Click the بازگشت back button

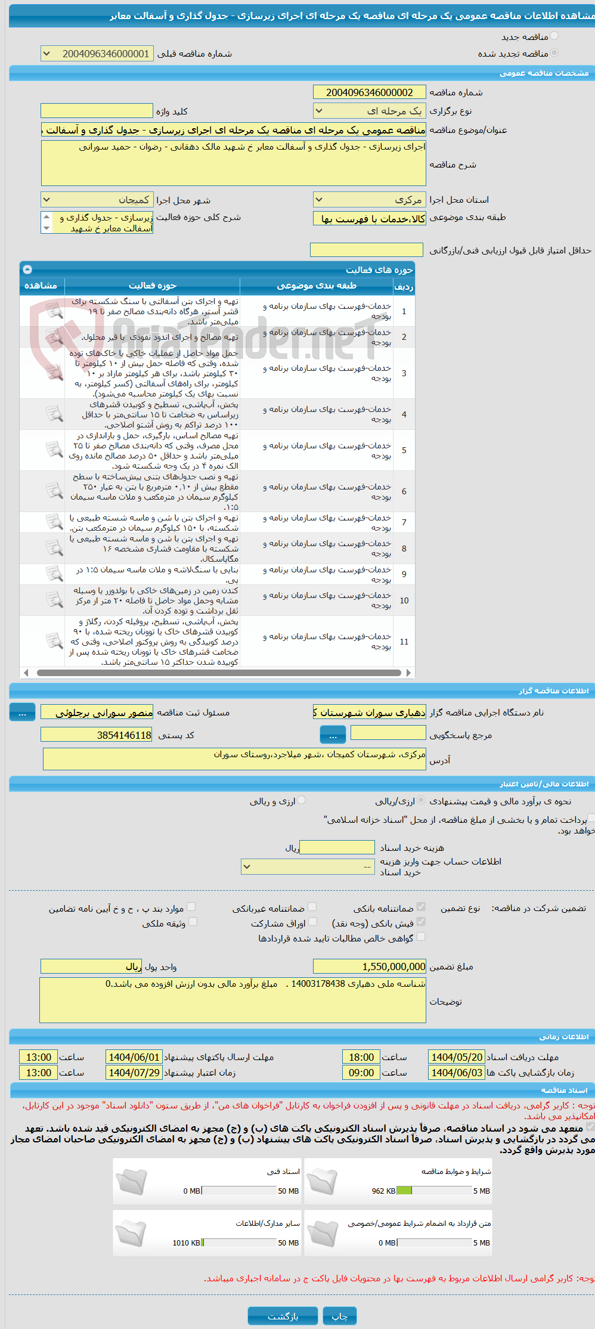(283, 1316)
